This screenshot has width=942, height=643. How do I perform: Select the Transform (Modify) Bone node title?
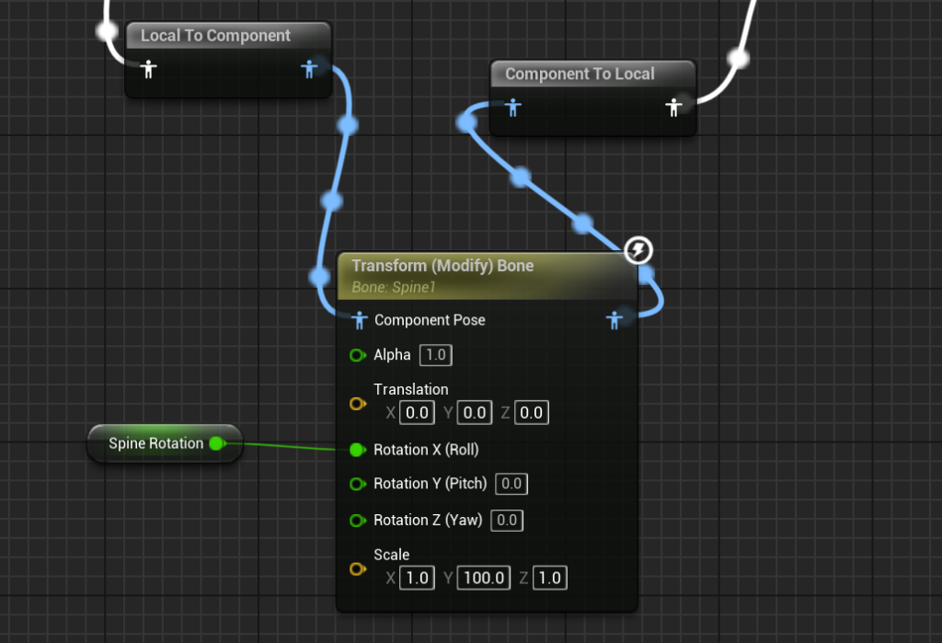coord(442,266)
